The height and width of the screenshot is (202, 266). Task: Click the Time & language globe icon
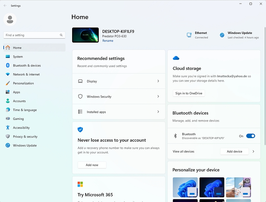click(x=8, y=110)
